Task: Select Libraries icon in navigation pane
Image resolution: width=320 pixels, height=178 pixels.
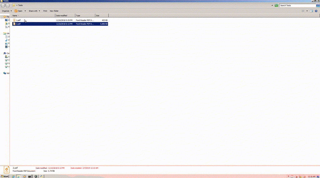Action: (x=5, y=33)
